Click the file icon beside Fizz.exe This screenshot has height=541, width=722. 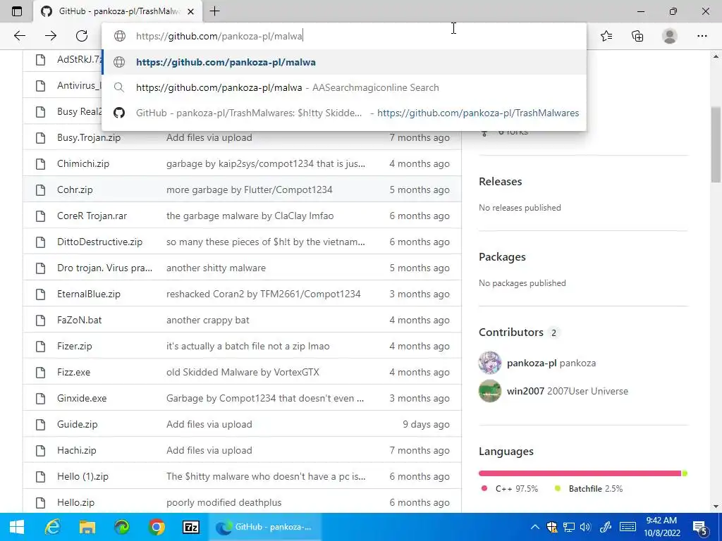pyautogui.click(x=40, y=372)
